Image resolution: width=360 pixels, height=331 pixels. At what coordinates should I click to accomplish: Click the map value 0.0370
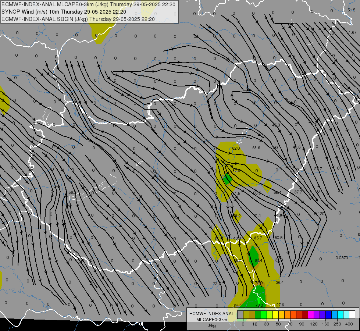(342, 258)
